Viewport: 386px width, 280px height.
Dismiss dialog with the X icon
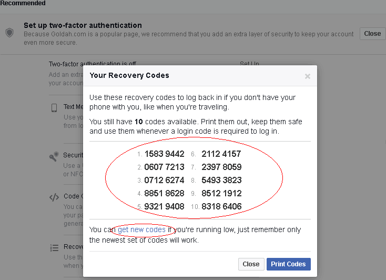308,76
